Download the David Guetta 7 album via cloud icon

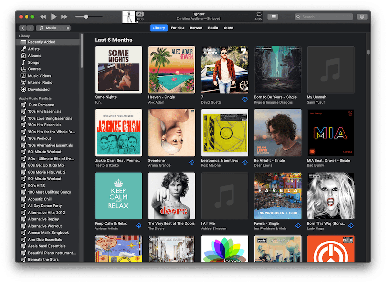click(x=245, y=100)
